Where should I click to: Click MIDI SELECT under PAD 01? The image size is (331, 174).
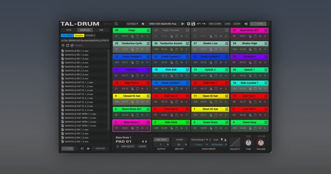(128, 147)
